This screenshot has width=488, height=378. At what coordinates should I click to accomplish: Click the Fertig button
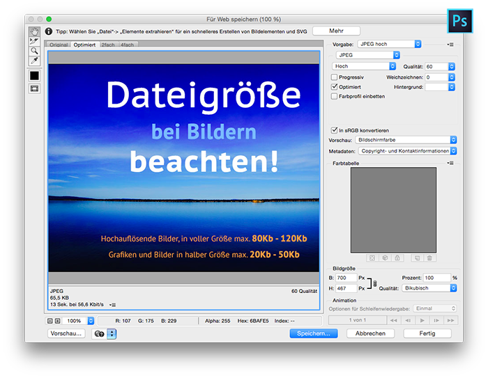tap(427, 333)
